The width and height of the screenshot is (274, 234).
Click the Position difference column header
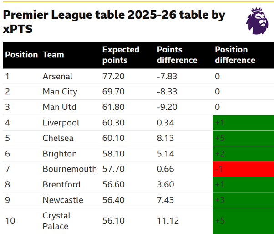tap(235, 55)
